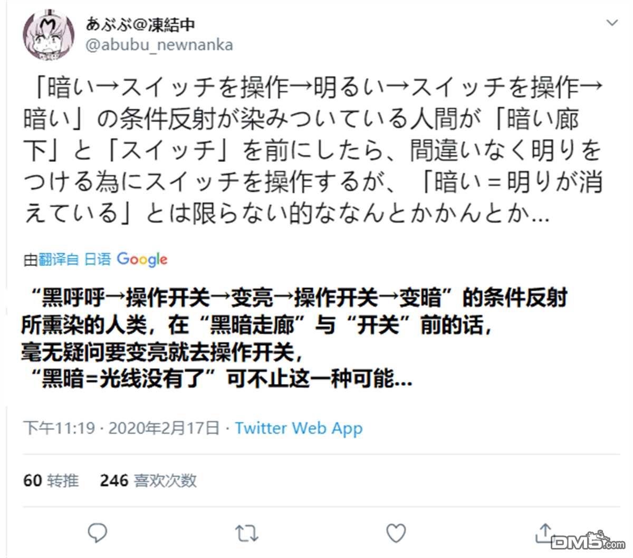Open the 下午11:19 2020年2月17日 timestamp
The height and width of the screenshot is (558, 633).
121,428
